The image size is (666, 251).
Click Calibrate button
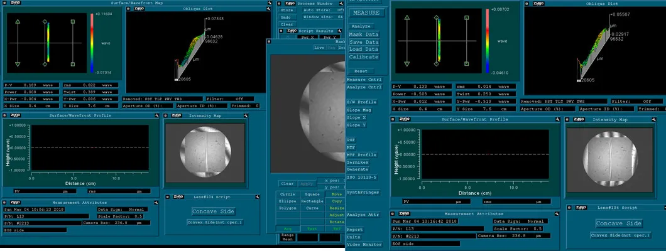[x=364, y=56]
